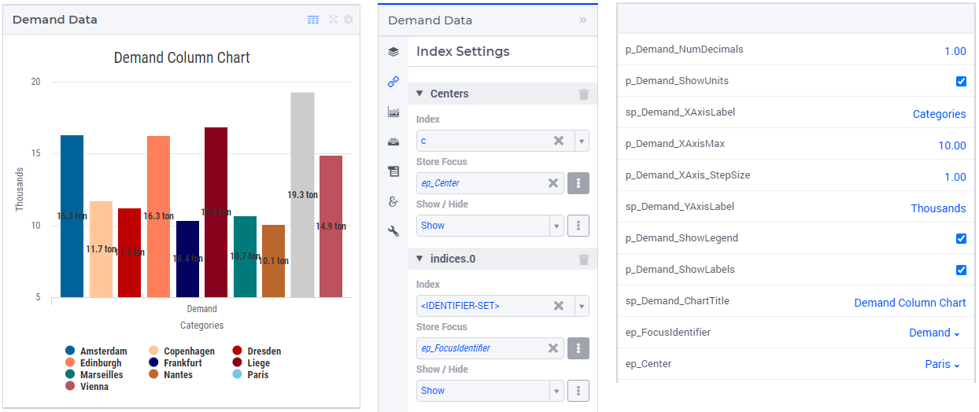Click the table view icon in Demand Data header

313,20
